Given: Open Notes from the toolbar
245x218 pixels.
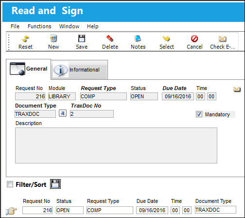Looking at the screenshot, I should coord(138,38).
